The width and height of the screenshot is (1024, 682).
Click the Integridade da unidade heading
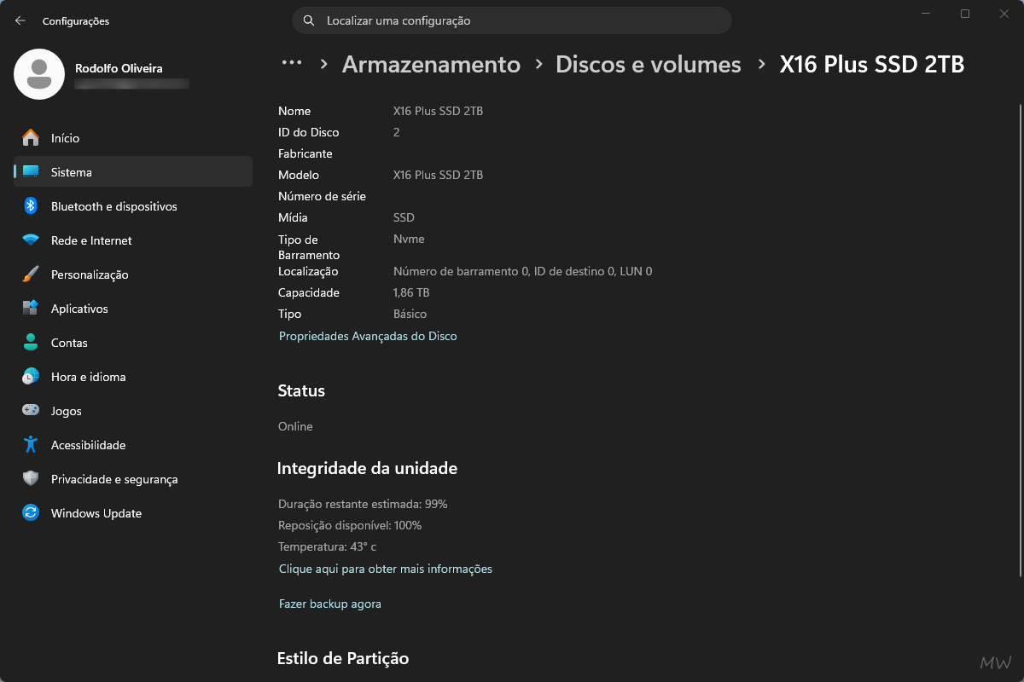pyautogui.click(x=367, y=468)
